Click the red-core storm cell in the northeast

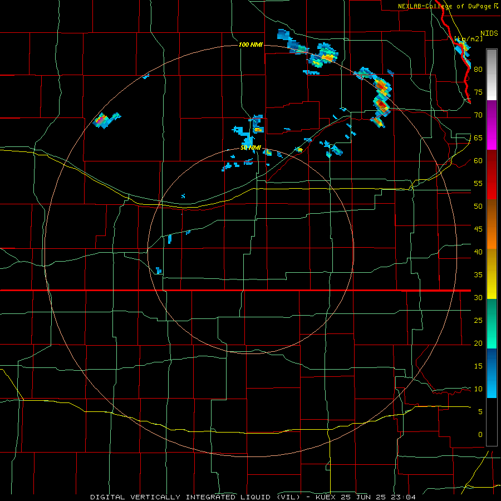click(x=381, y=104)
